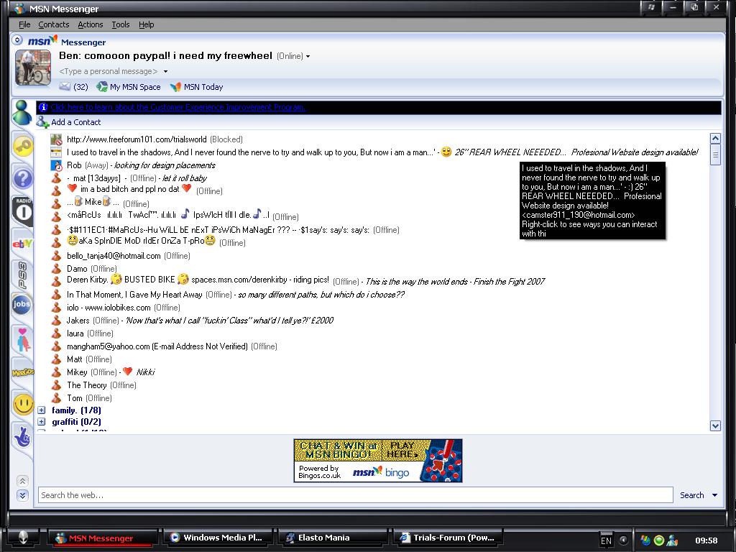
Task: Click the display picture thumbnail
Action: [33, 68]
